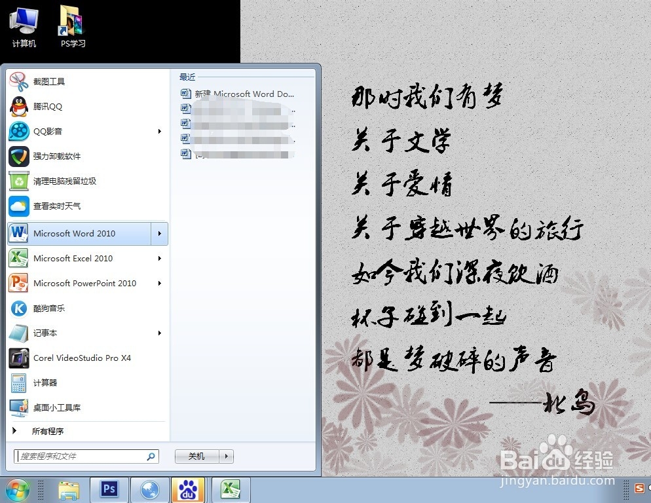Image resolution: width=651 pixels, height=503 pixels.
Task: Expand 所有程序 to view all programs
Action: click(x=39, y=432)
